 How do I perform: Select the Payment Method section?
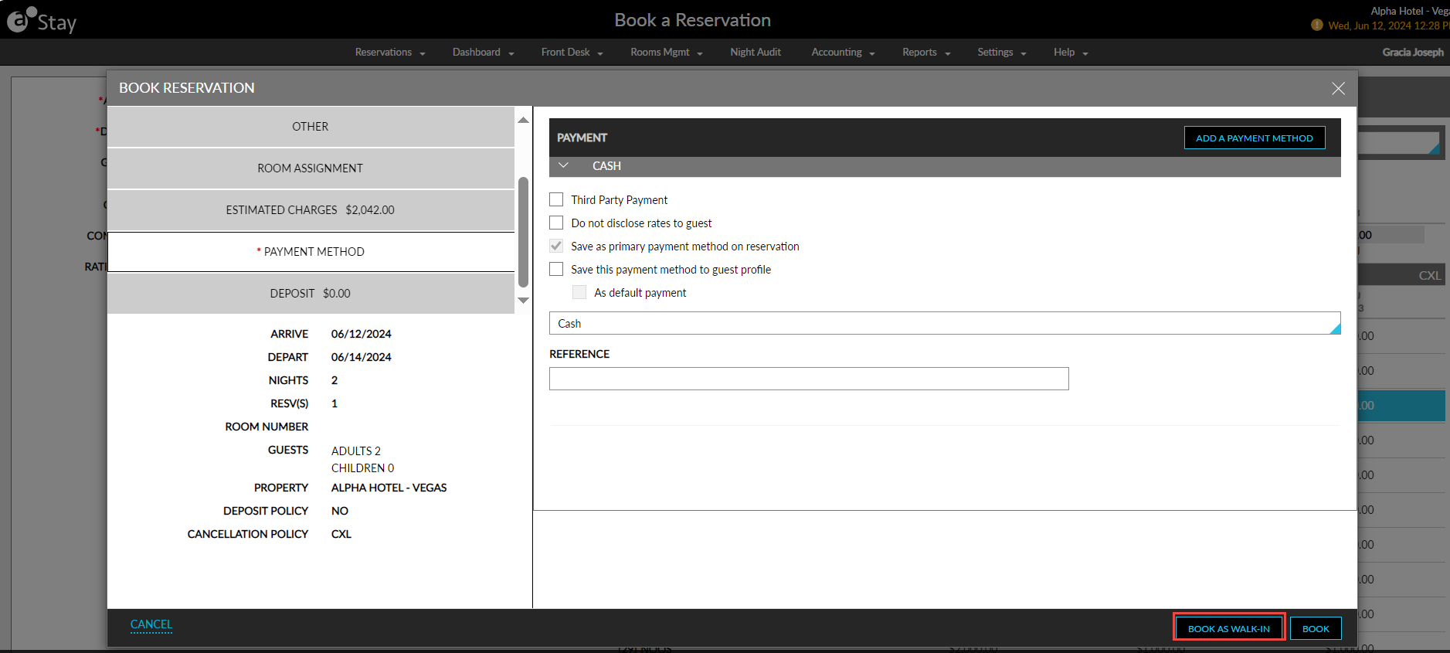tap(311, 252)
